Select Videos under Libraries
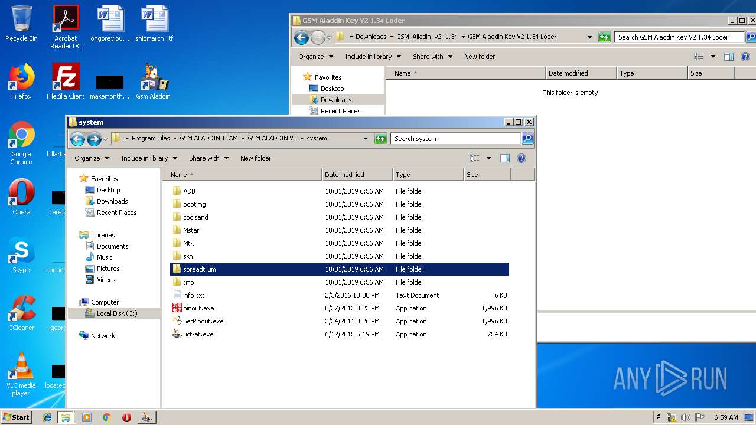This screenshot has height=425, width=756. coord(106,280)
